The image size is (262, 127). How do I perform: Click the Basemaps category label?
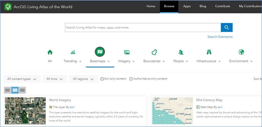pos(98,61)
